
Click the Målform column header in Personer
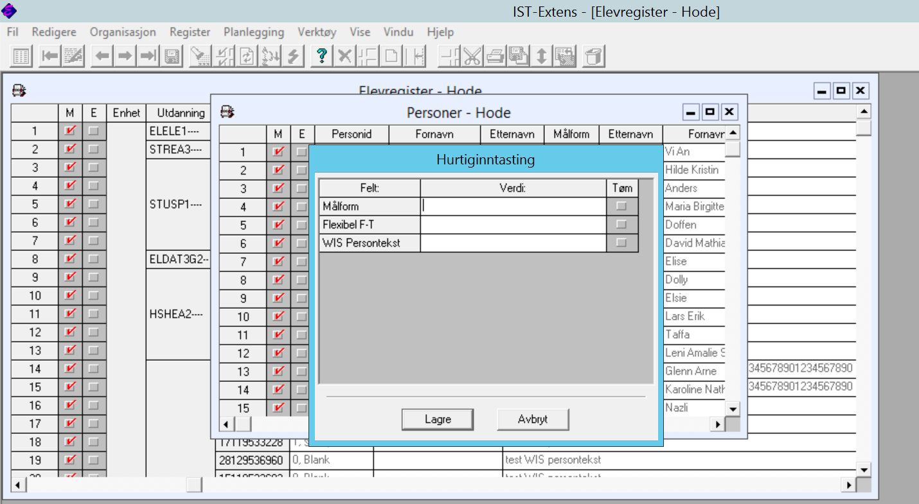pos(571,134)
